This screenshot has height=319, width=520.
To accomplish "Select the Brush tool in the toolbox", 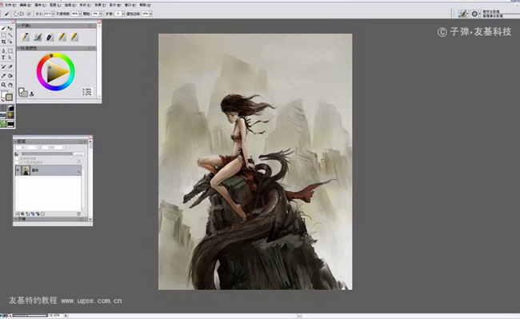I will [x=4, y=29].
